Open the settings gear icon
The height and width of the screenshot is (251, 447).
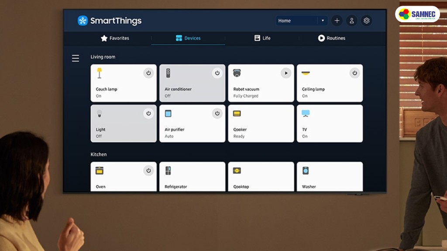point(367,20)
